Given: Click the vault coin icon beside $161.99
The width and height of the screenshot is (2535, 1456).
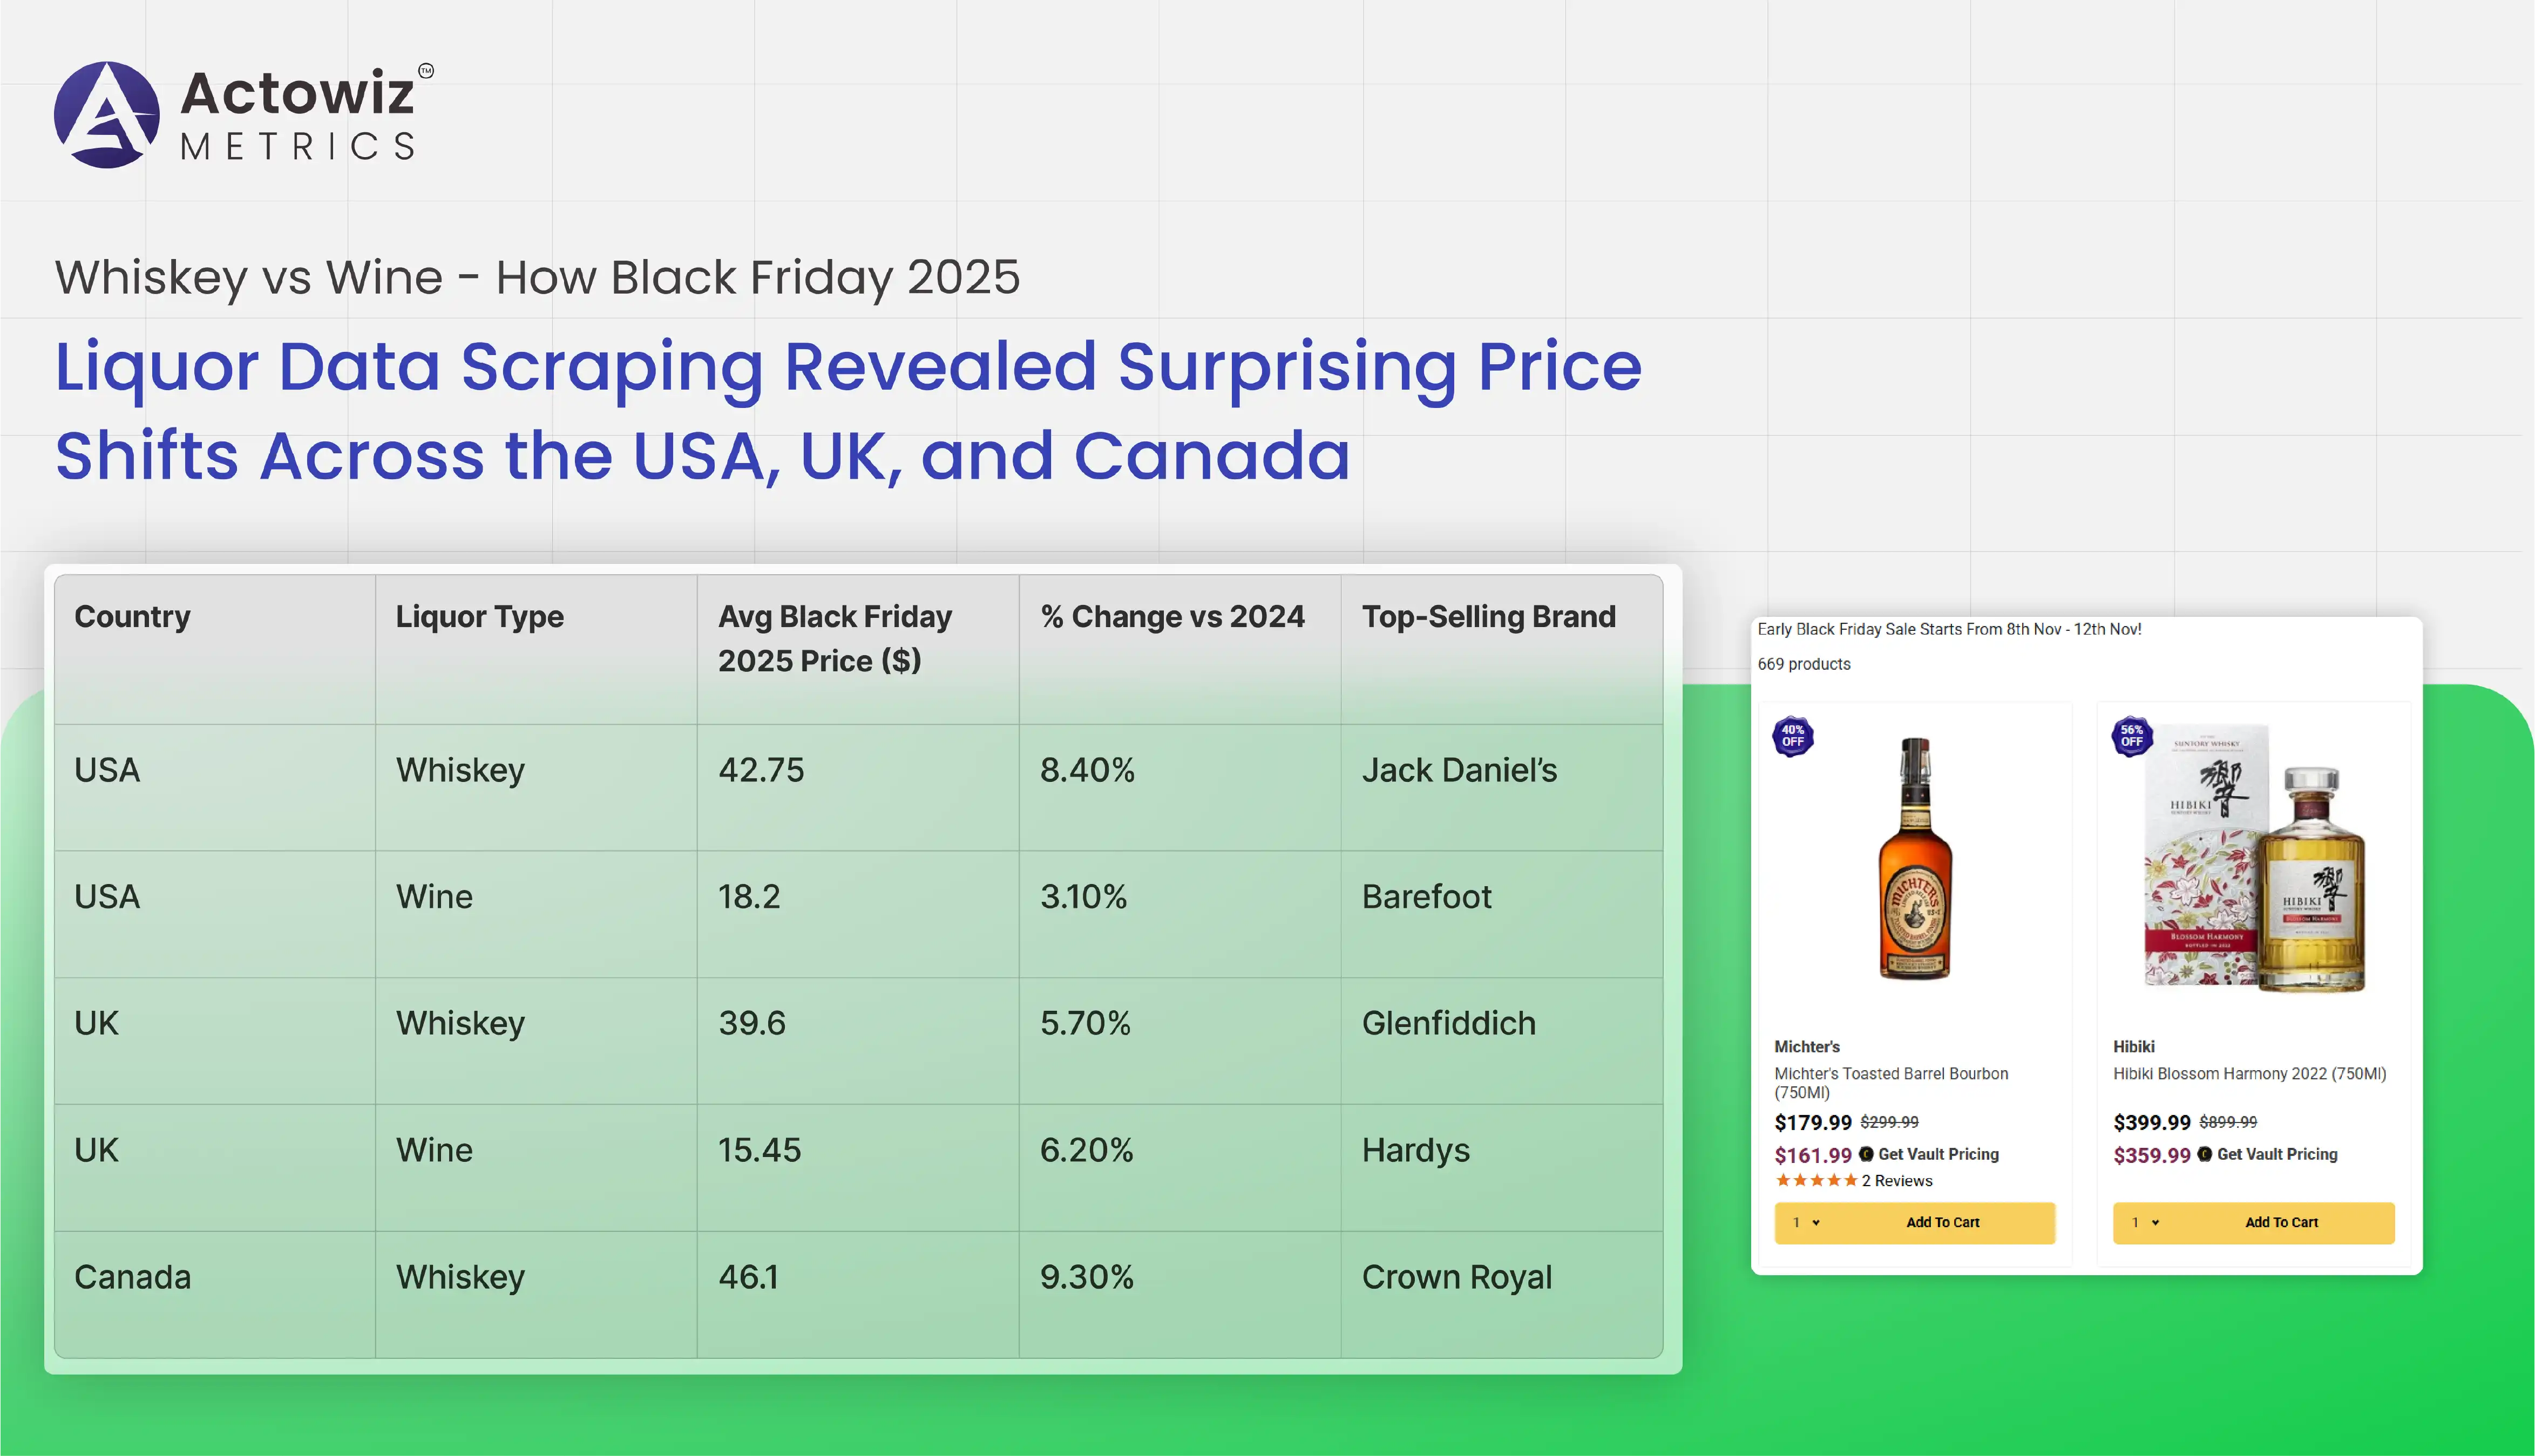Looking at the screenshot, I should click(x=1866, y=1154).
